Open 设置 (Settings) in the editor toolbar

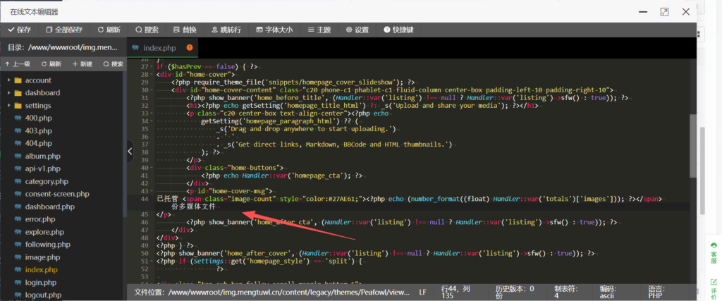point(357,30)
